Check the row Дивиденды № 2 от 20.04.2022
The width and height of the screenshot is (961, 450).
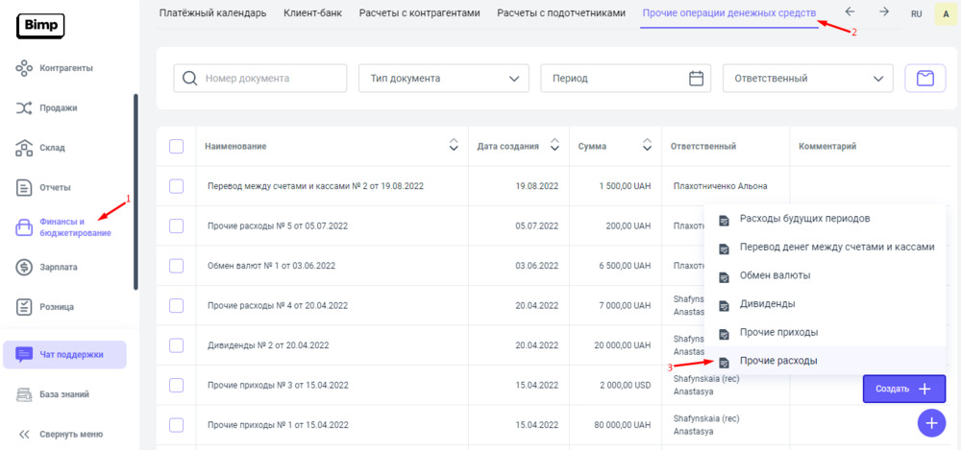pyautogui.click(x=176, y=345)
